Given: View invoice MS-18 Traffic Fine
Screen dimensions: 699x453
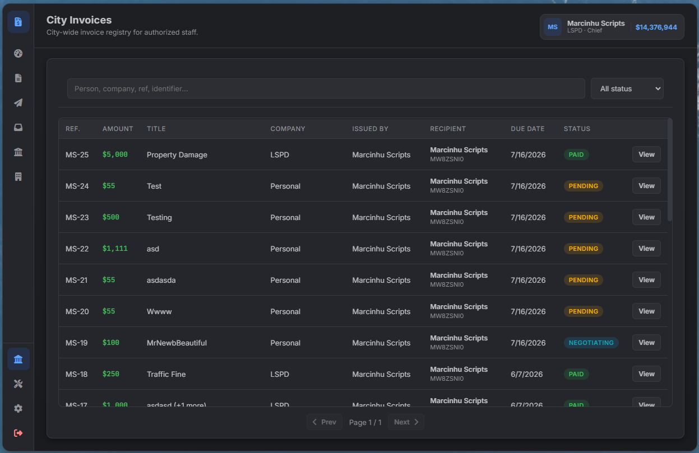Looking at the screenshot, I should 646,374.
